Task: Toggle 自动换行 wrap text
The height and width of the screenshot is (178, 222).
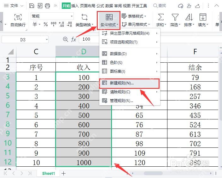Action: (x=18, y=20)
